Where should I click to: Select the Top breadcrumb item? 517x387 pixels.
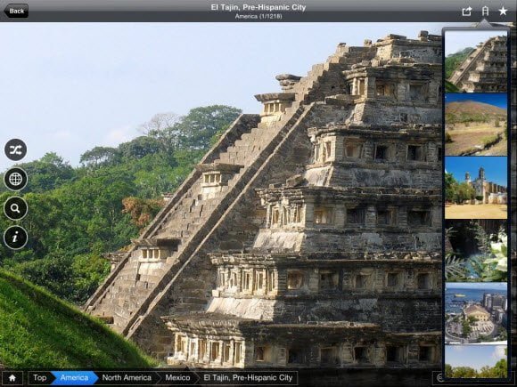click(39, 378)
